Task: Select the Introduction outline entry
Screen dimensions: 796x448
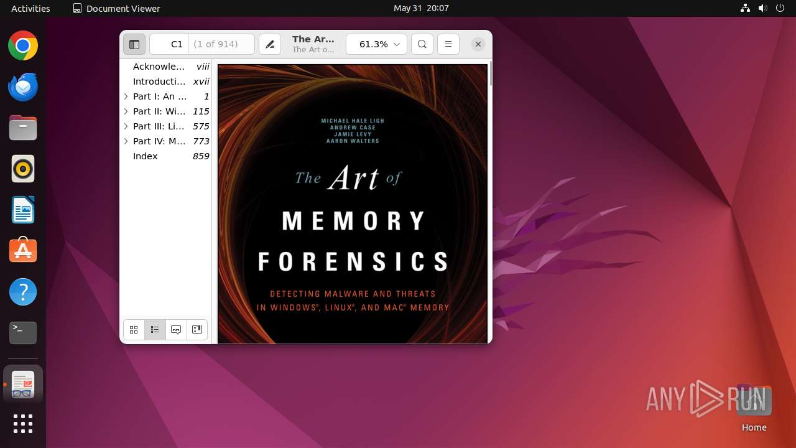Action: 166,82
